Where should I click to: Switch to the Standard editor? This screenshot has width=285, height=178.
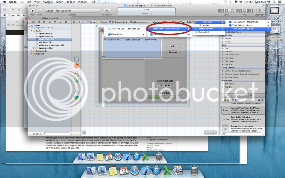221,11
